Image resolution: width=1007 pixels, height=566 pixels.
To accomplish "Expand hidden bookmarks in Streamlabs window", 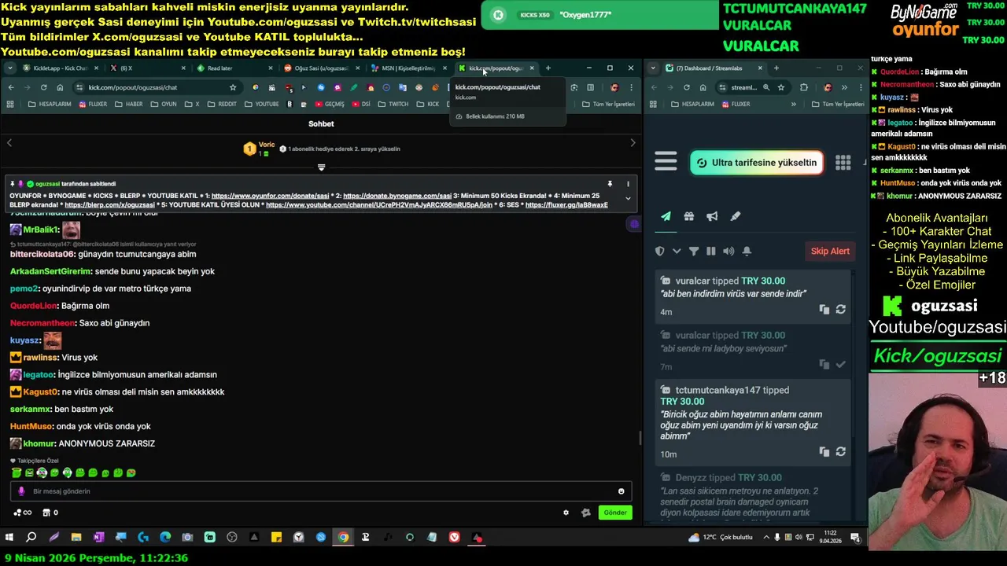I will (x=793, y=104).
